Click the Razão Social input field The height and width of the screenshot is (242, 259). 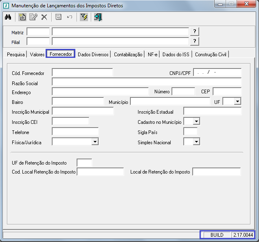pyautogui.click(x=147, y=82)
